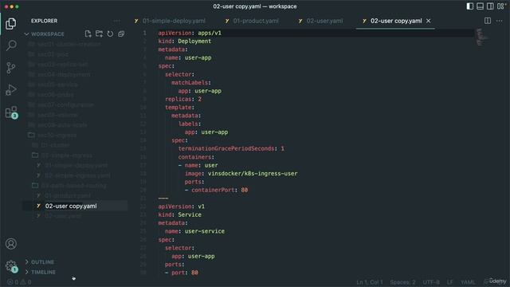Click the 'replicas: 2' line
510x287 pixels.
(183, 99)
